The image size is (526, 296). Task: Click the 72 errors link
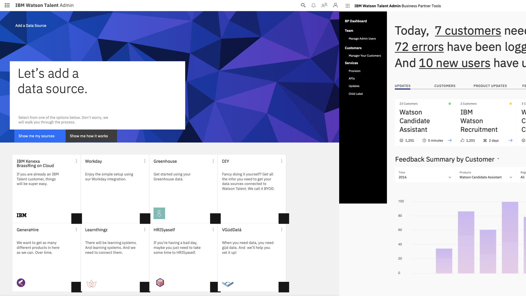(x=419, y=47)
